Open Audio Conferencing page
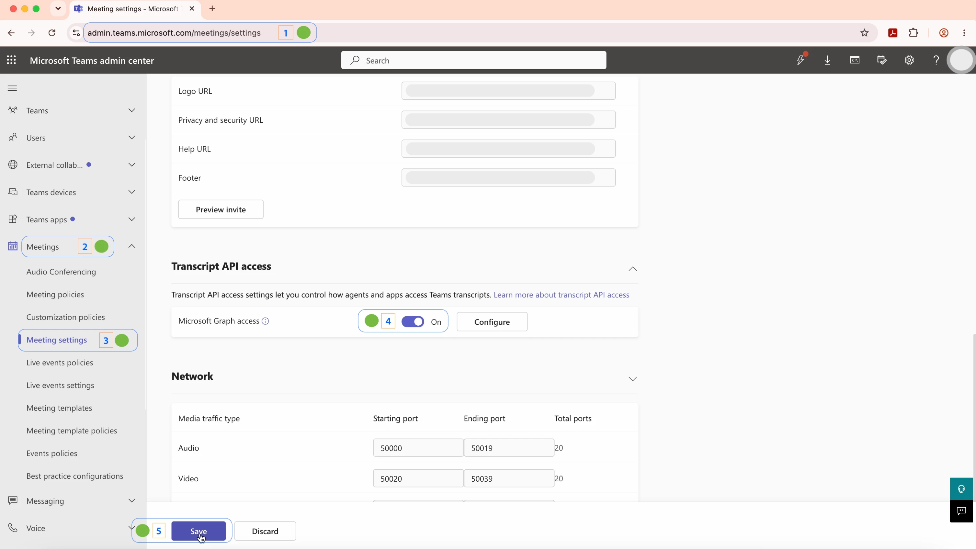This screenshot has height=549, width=976. [x=61, y=272]
